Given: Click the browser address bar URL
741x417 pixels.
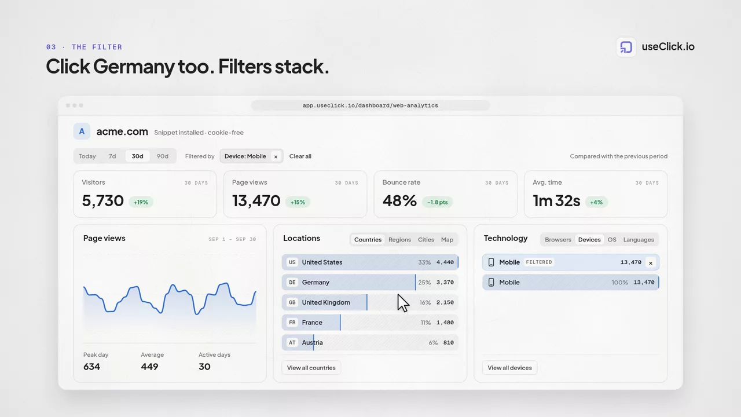Looking at the screenshot, I should coord(370,105).
